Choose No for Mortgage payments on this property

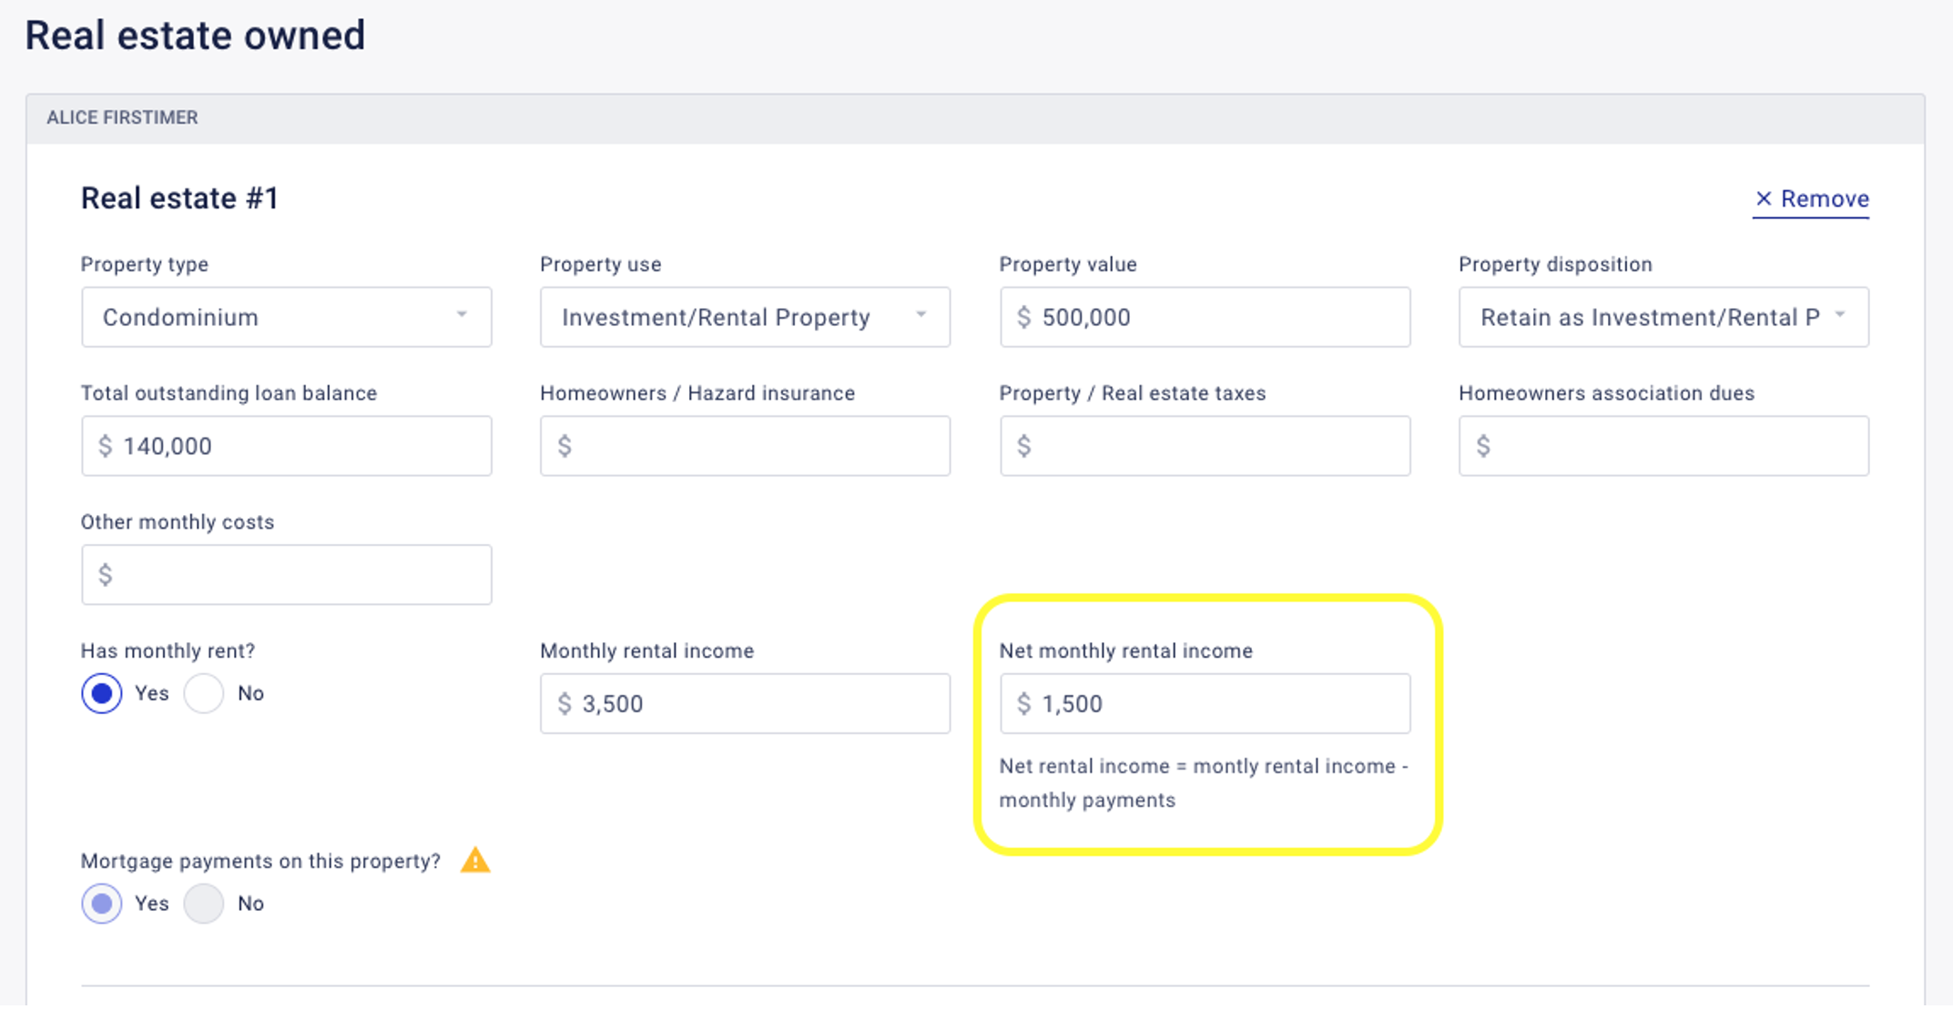[204, 903]
